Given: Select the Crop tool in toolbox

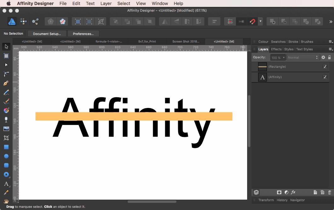Looking at the screenshot, I should point(6,138).
